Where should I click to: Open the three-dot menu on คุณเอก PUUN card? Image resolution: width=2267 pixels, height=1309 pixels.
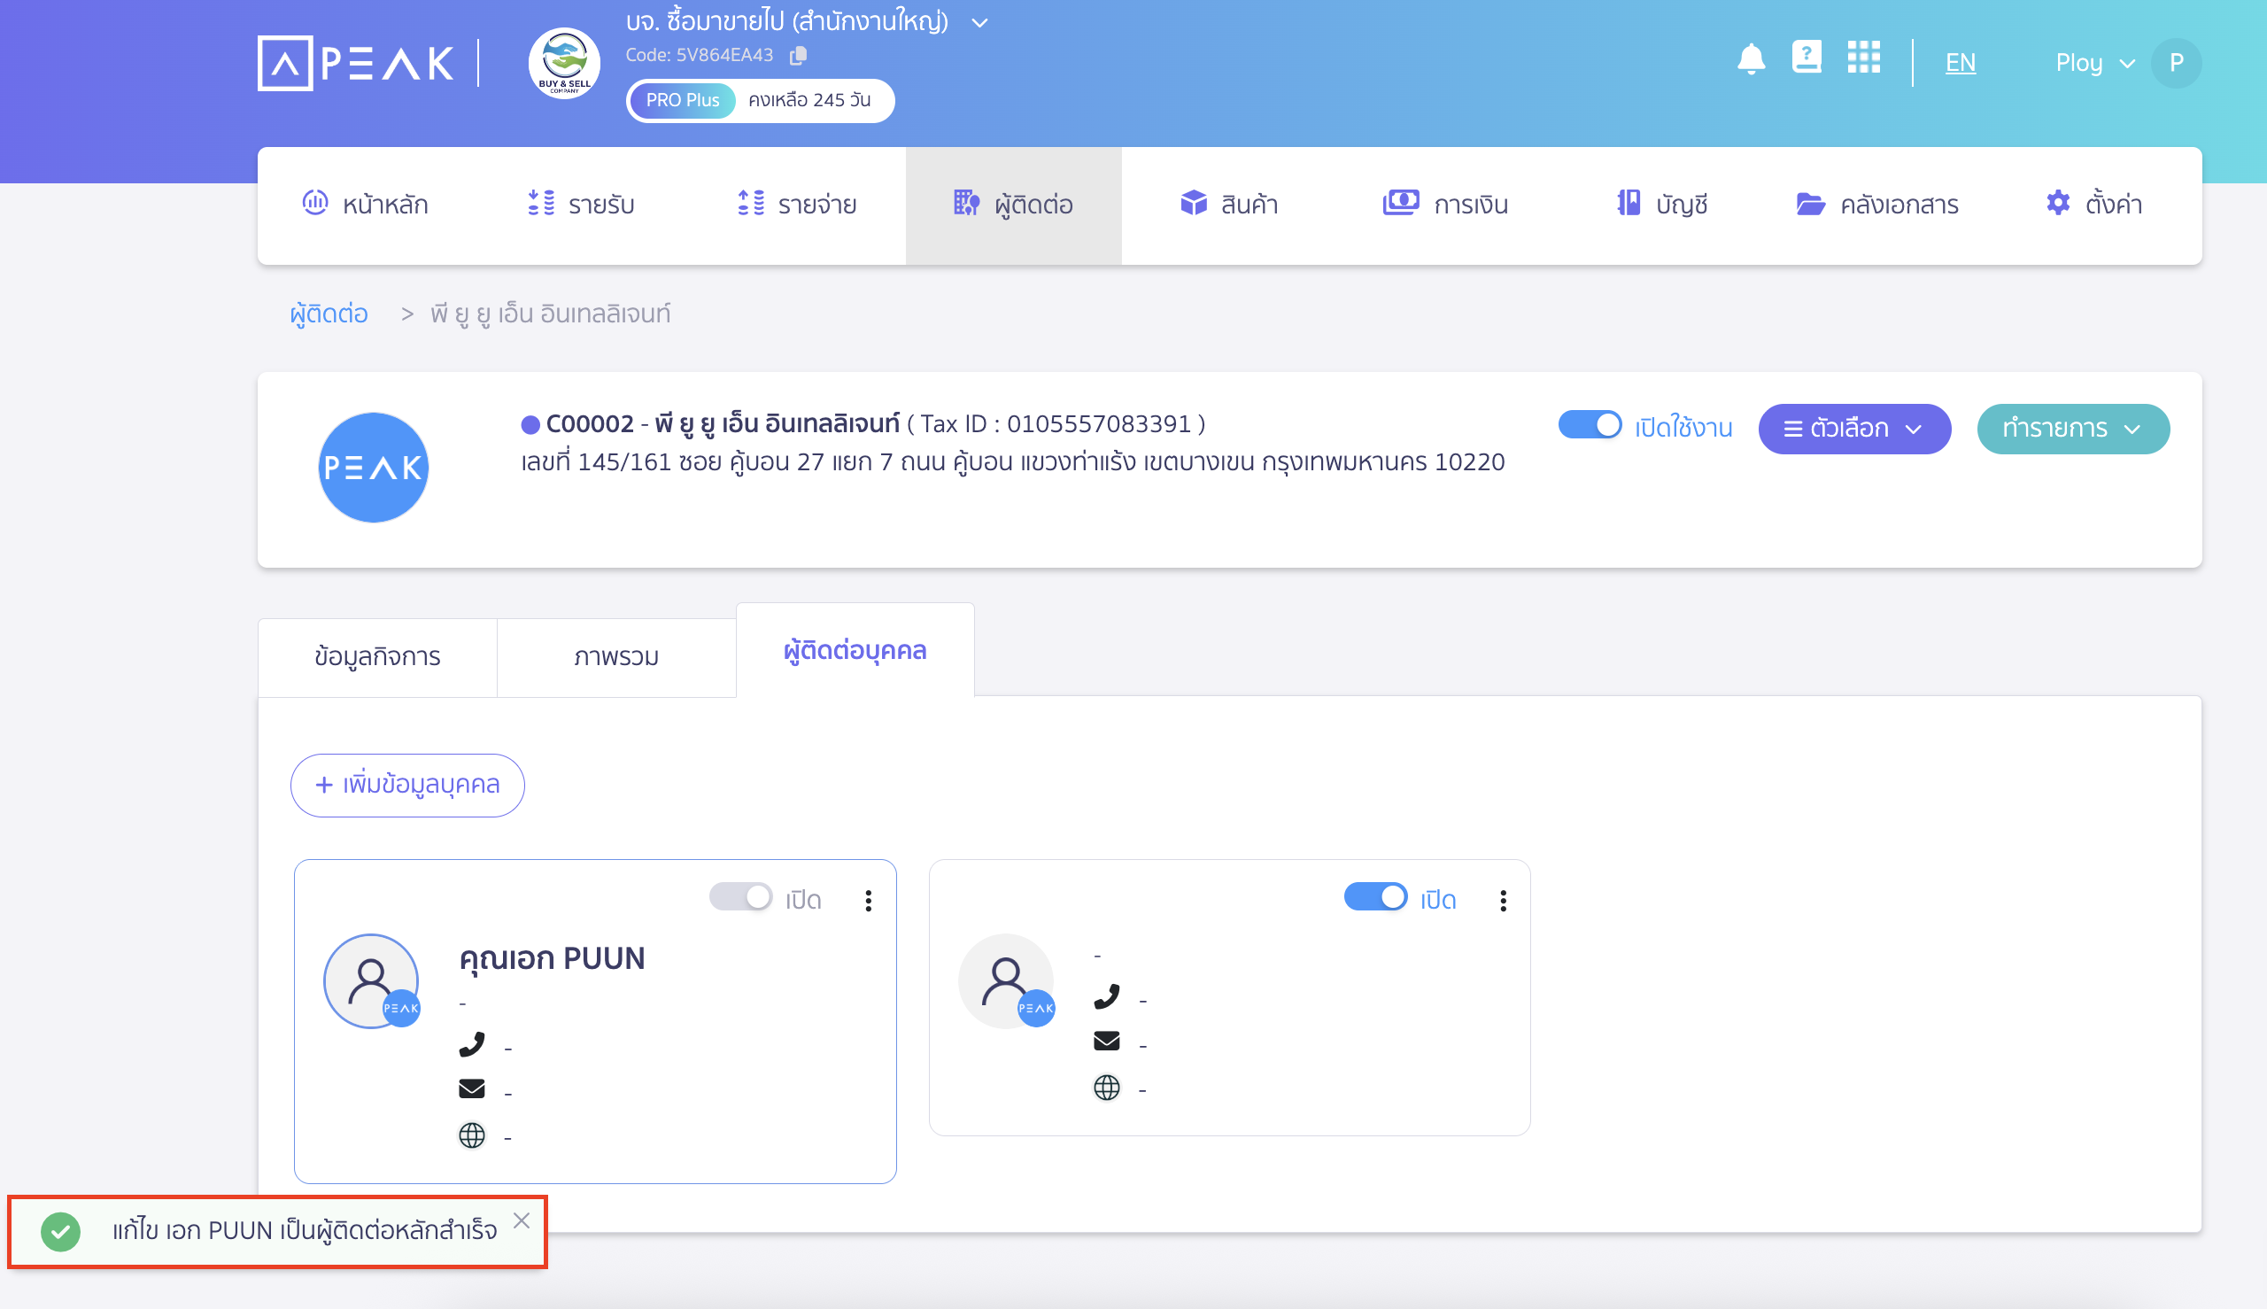868,898
